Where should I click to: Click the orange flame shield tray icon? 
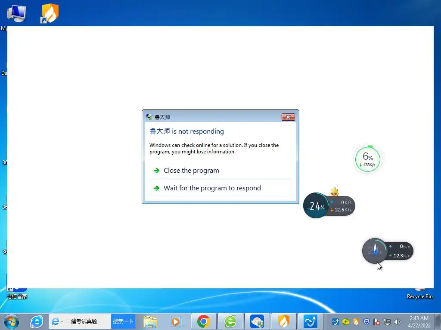356,321
